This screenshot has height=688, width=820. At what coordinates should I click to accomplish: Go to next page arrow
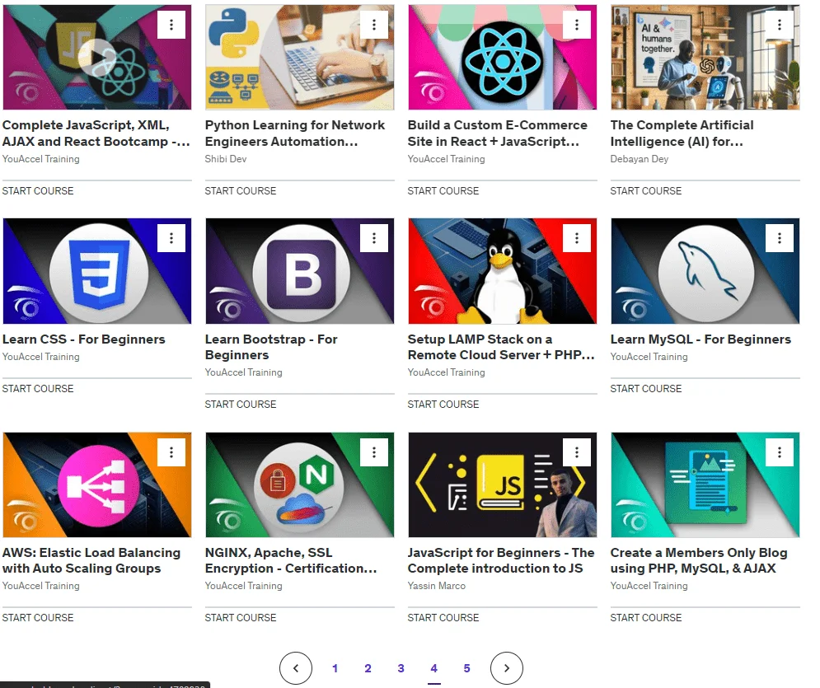point(507,668)
